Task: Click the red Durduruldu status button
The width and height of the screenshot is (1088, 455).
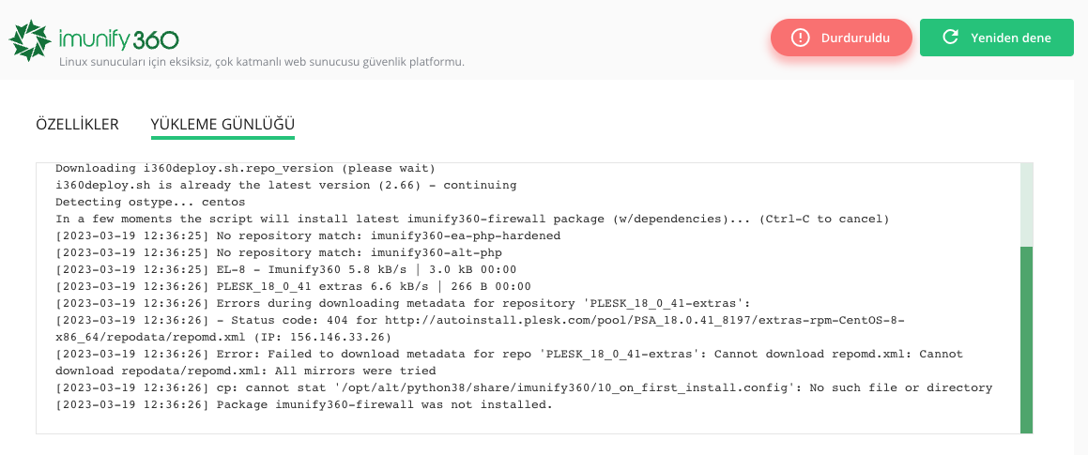Action: pos(841,38)
